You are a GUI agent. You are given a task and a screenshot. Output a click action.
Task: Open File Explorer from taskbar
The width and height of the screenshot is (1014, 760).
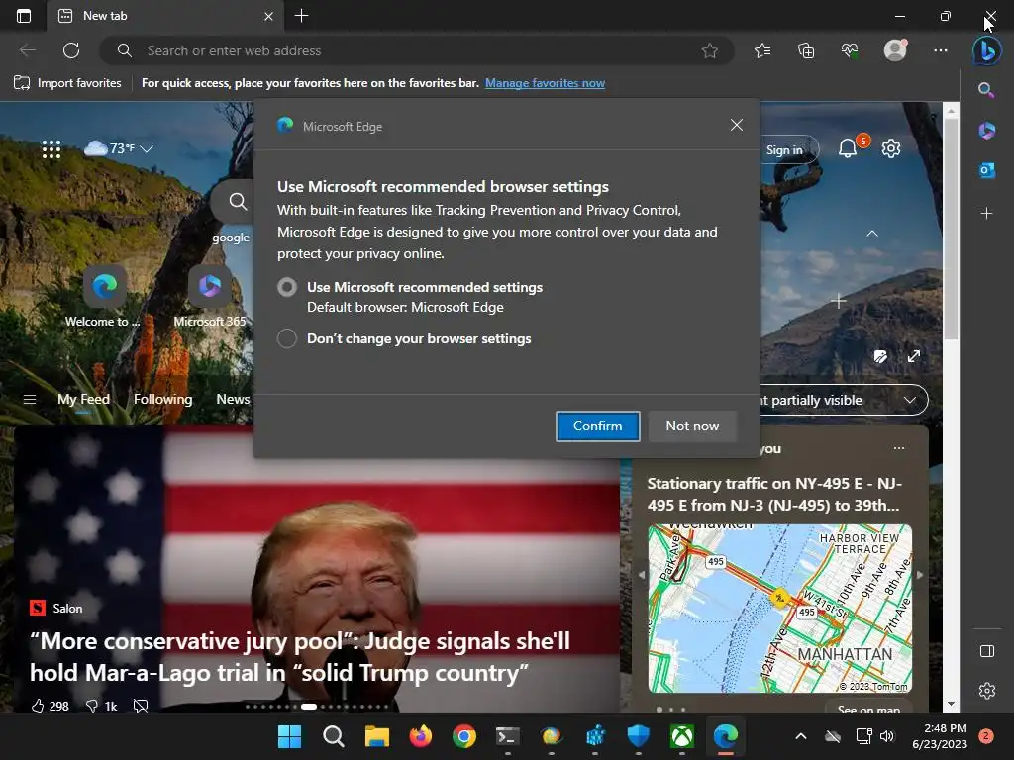point(377,736)
